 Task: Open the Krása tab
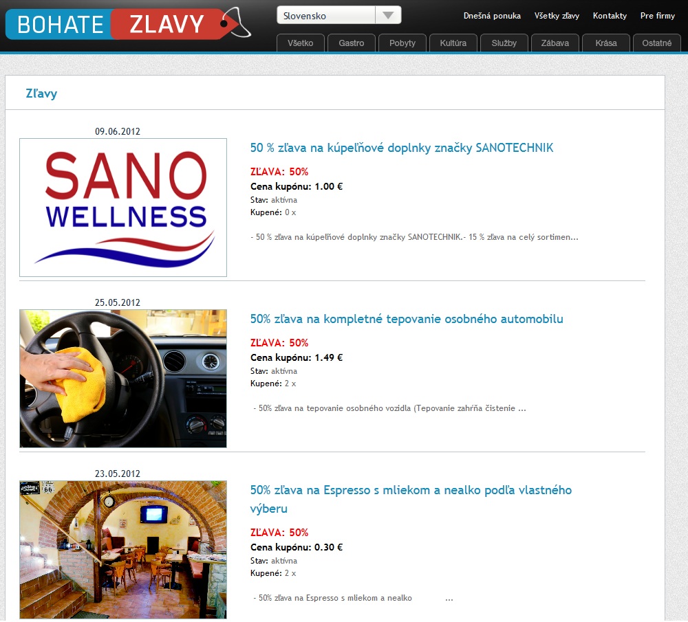pos(606,43)
